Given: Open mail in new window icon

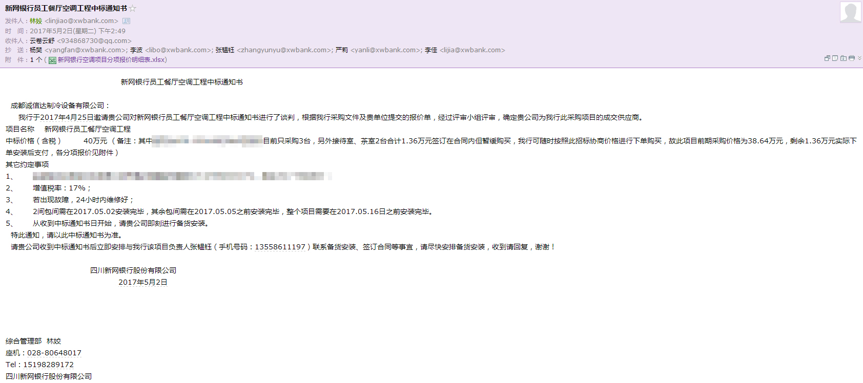Looking at the screenshot, I should (827, 58).
